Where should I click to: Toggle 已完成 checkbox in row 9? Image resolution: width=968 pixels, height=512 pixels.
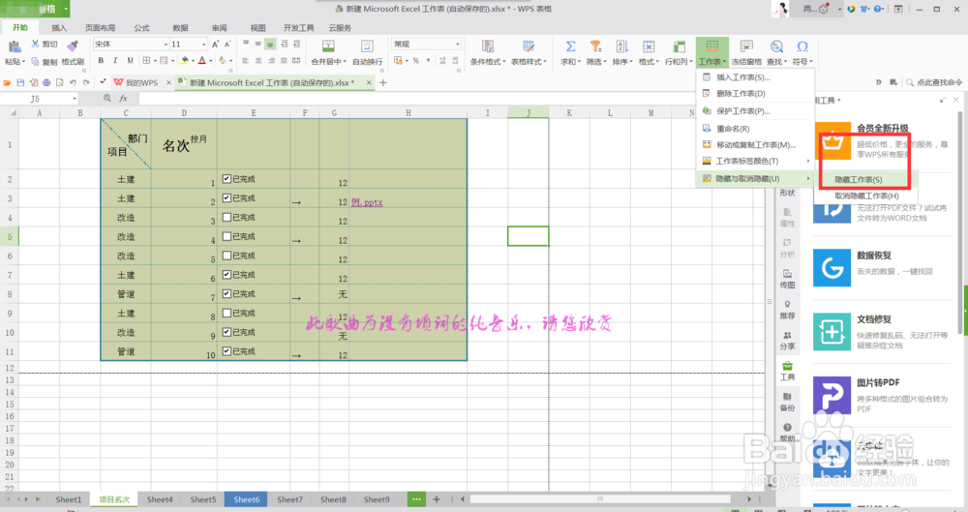227,314
